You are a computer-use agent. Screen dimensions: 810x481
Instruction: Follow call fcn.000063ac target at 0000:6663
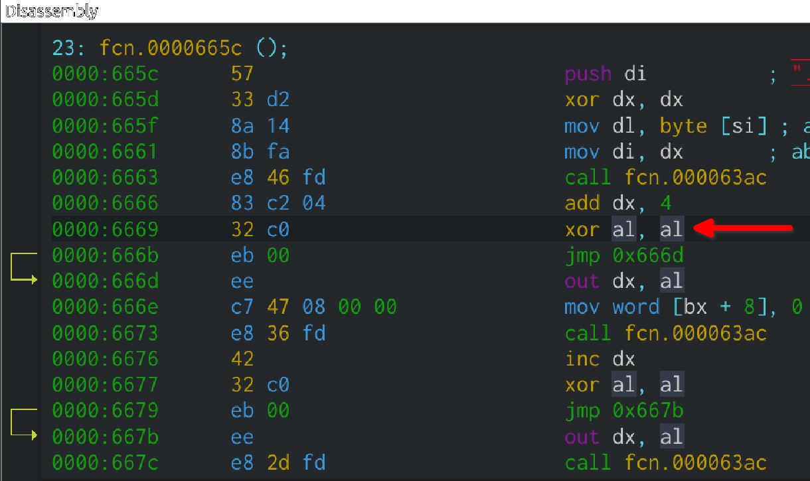(x=695, y=177)
